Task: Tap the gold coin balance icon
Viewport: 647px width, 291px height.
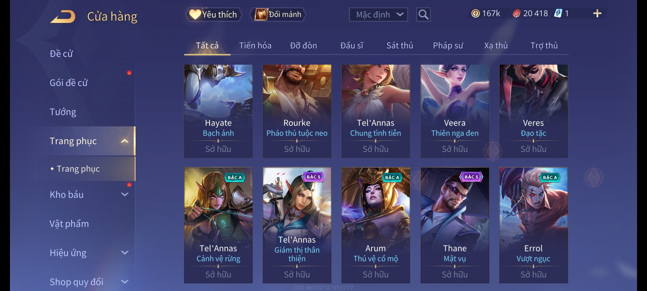Action: click(476, 13)
